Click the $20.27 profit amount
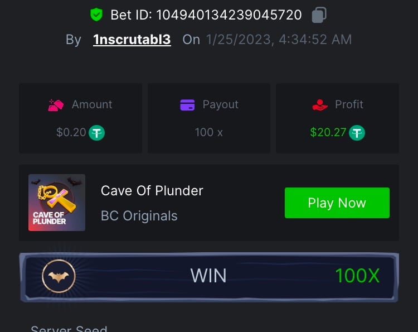The image size is (418, 332). [328, 132]
